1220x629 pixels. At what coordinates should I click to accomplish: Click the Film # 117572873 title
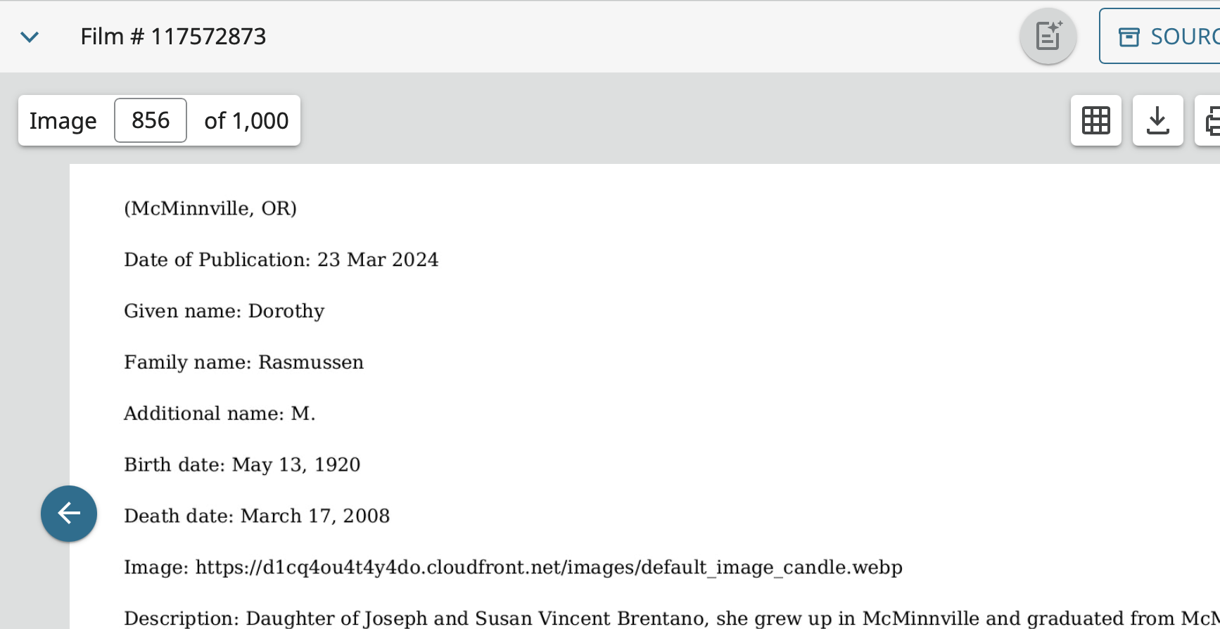click(x=173, y=37)
